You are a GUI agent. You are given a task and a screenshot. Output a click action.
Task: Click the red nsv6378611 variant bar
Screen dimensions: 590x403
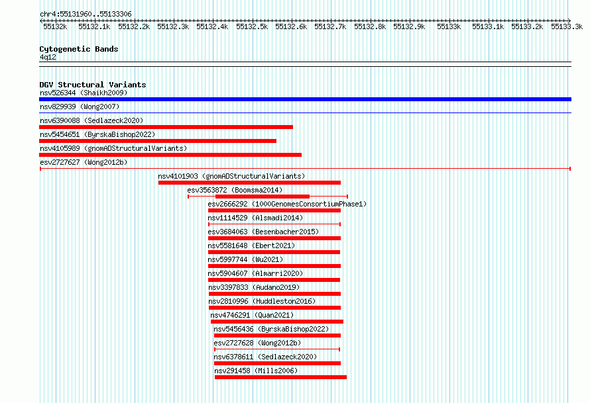pos(277,363)
